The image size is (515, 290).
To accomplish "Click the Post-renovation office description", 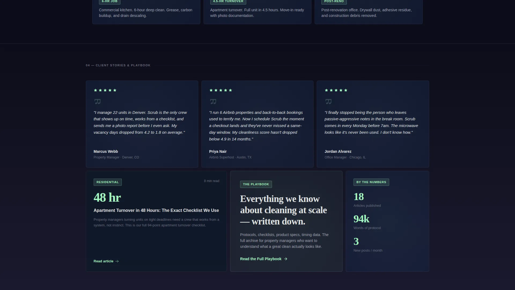I will pyautogui.click(x=366, y=13).
